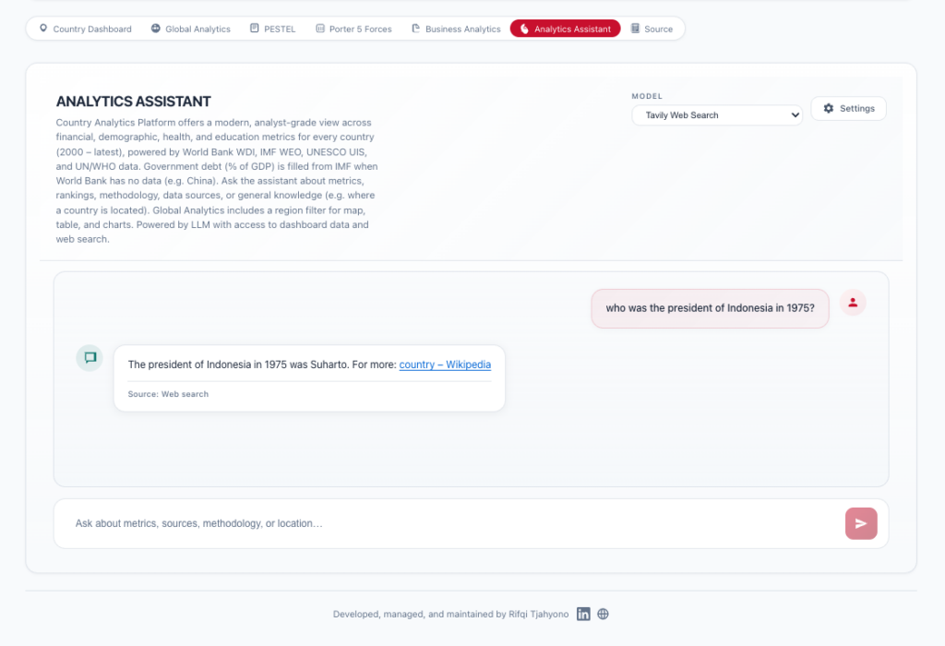This screenshot has width=945, height=646.
Task: Click the user question message bubble
Action: pyautogui.click(x=710, y=308)
